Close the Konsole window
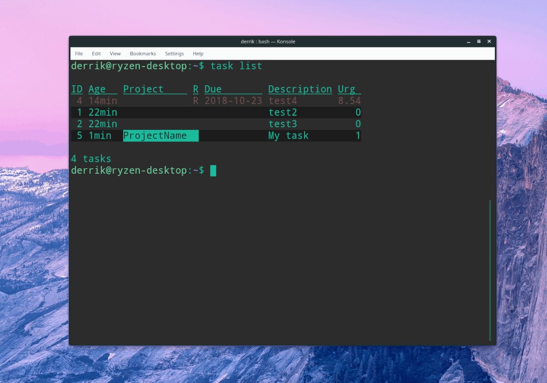This screenshot has height=383, width=547. 489,41
